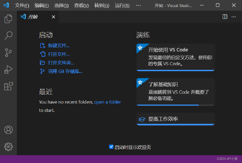The image size is (242, 163).
Task: Click the 打开文件... link
Action: (x=59, y=54)
